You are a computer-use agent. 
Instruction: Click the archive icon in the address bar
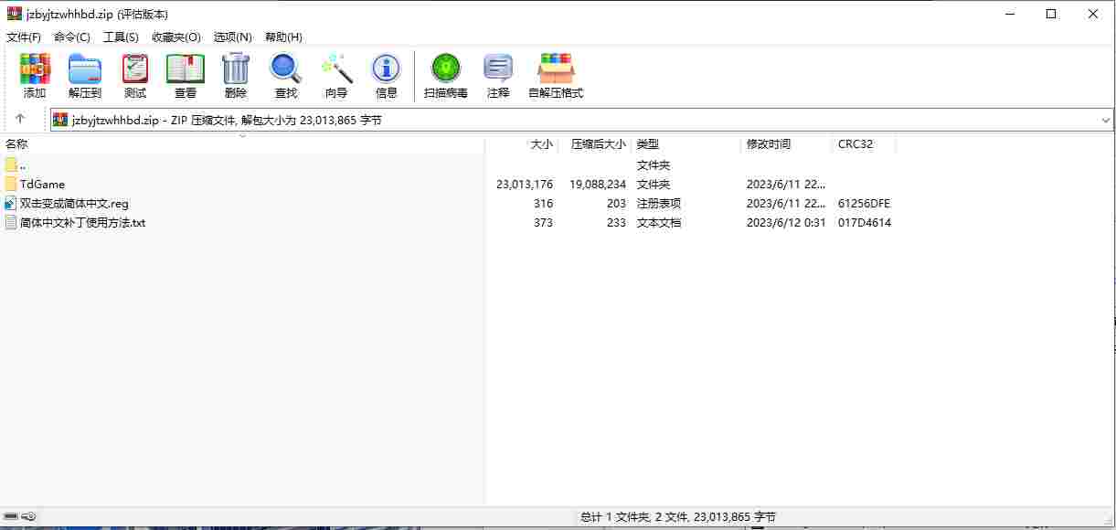click(60, 120)
